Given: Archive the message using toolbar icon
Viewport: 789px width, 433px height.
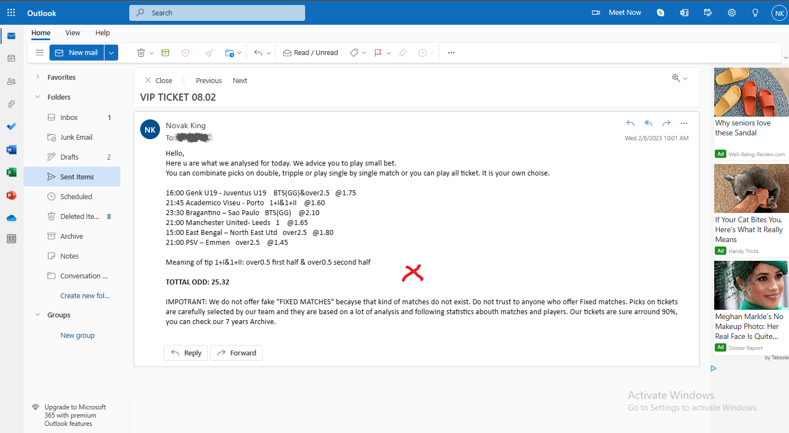Looking at the screenshot, I should [165, 53].
